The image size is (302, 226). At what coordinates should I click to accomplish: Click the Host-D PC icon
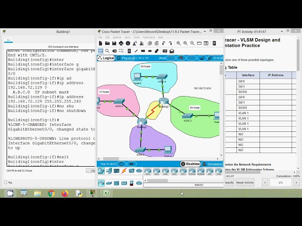click(x=137, y=77)
